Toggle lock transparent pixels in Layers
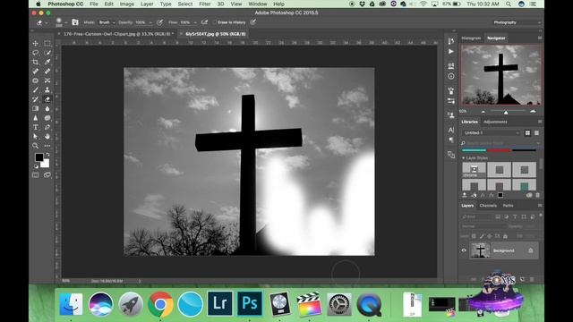The height and width of the screenshot is (322, 573). pyautogui.click(x=474, y=236)
